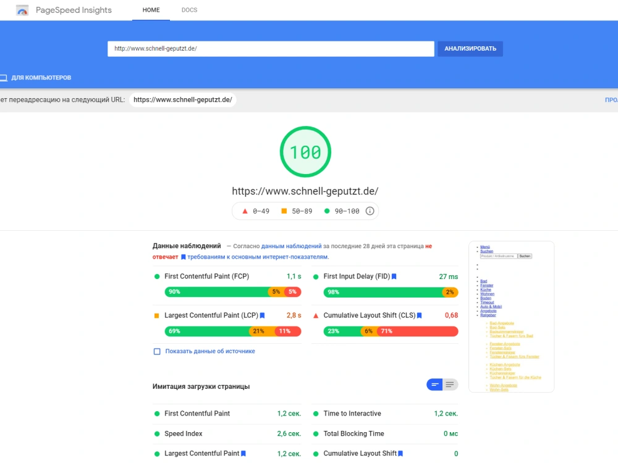Select the ДЛЯ КОМПЬЮТЕРОВ tab

tap(35, 78)
